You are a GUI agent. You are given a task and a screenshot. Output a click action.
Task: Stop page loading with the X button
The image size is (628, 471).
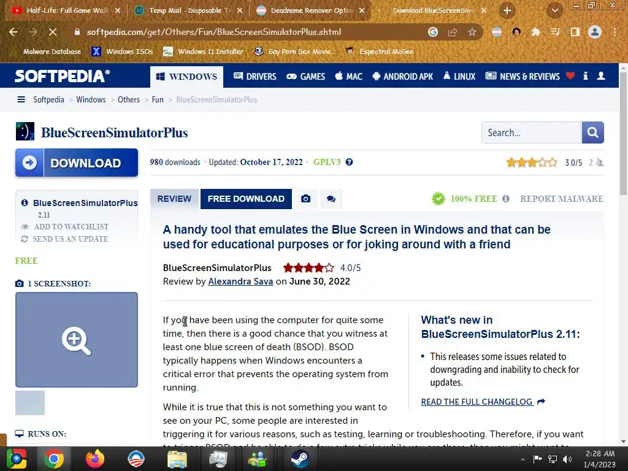click(x=53, y=32)
